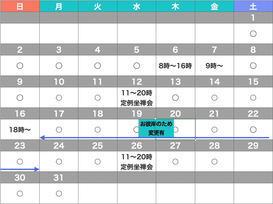
Task: Click the circle mark under date 1
Action: [253, 34]
